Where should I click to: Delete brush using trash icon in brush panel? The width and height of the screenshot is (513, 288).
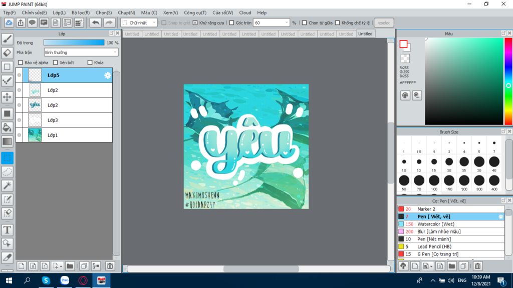pyautogui.click(x=477, y=266)
